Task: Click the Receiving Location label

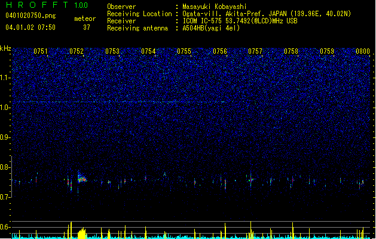Action: (x=139, y=14)
